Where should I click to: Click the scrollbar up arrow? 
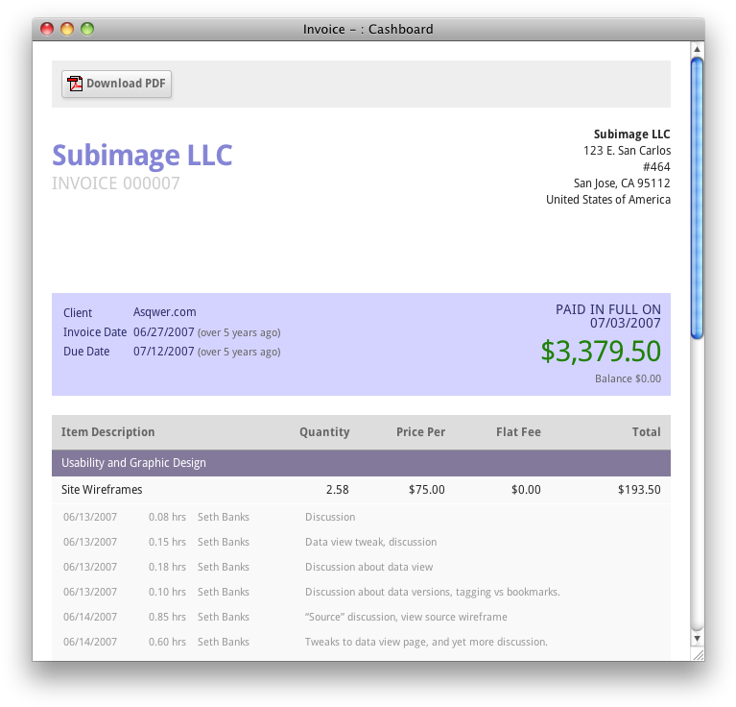[x=698, y=49]
